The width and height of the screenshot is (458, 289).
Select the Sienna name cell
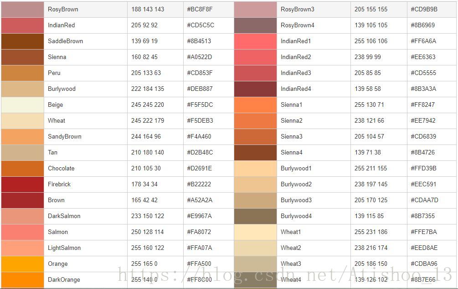[x=86, y=57]
